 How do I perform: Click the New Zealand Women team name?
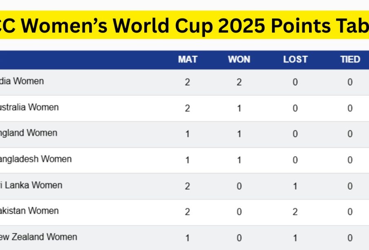[38, 237]
